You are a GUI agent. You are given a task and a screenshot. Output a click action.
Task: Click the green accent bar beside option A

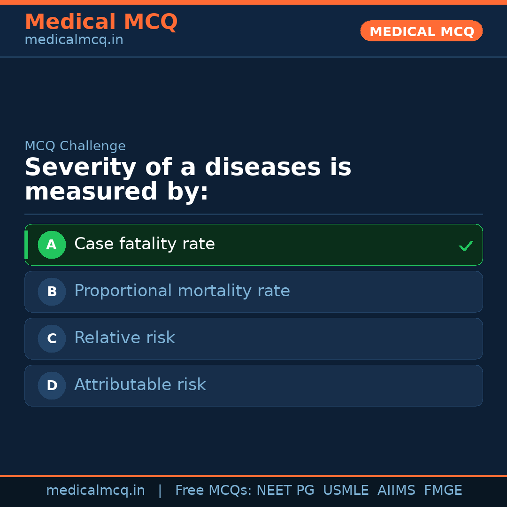point(27,245)
